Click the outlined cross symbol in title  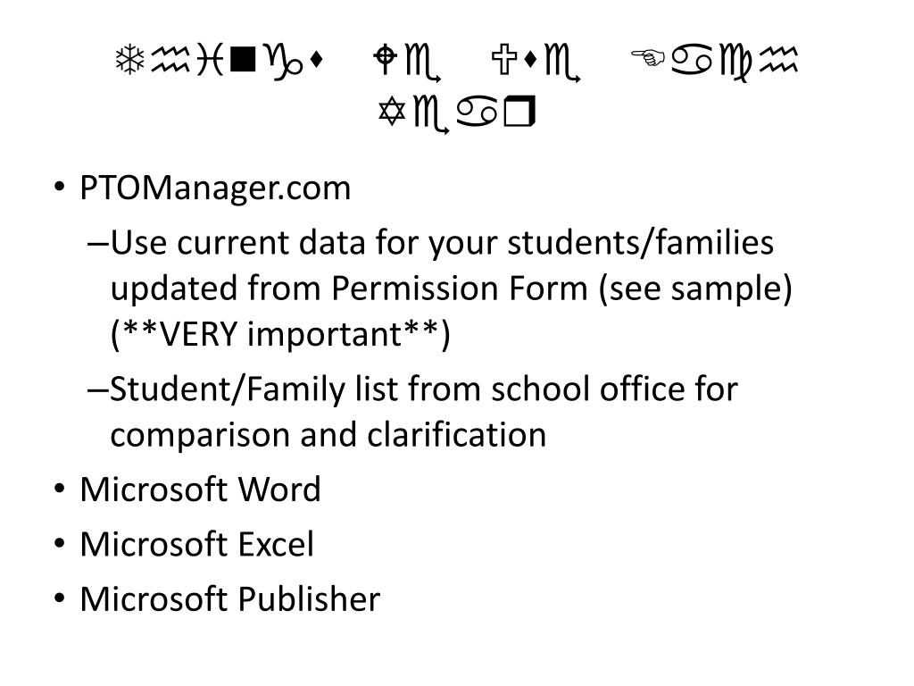pyautogui.click(x=504, y=61)
